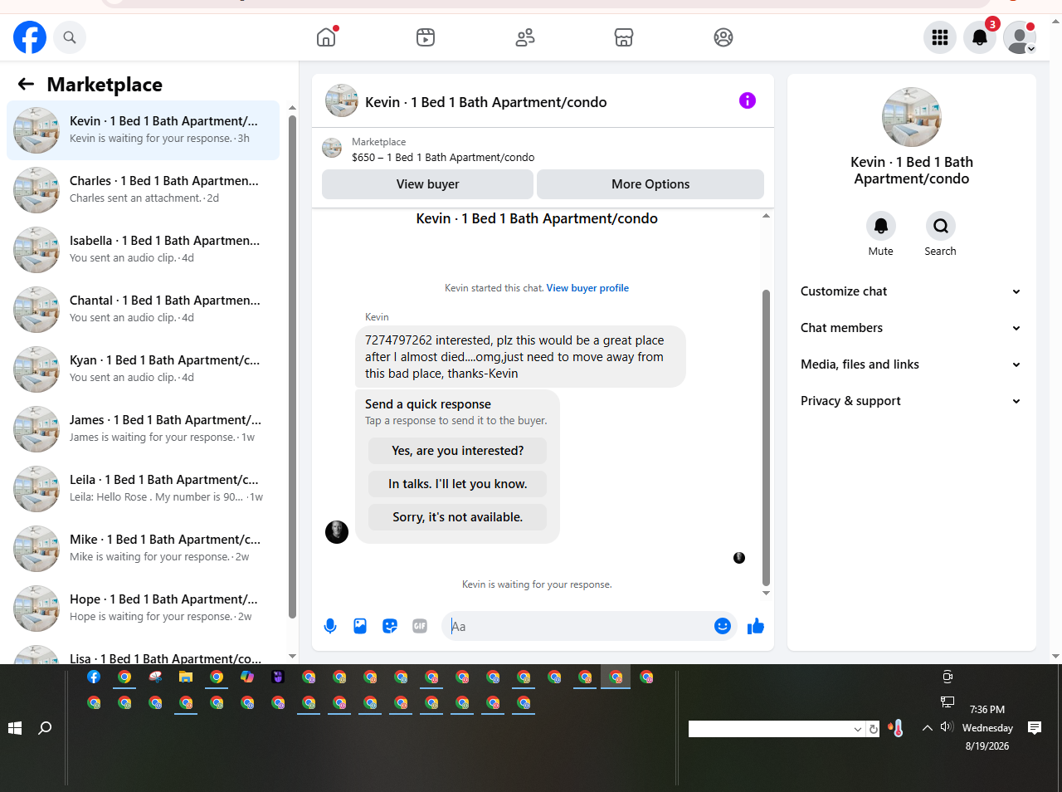Image resolution: width=1062 pixels, height=792 pixels.
Task: Click the listing thumbnail beside the $650 price
Action: point(332,149)
